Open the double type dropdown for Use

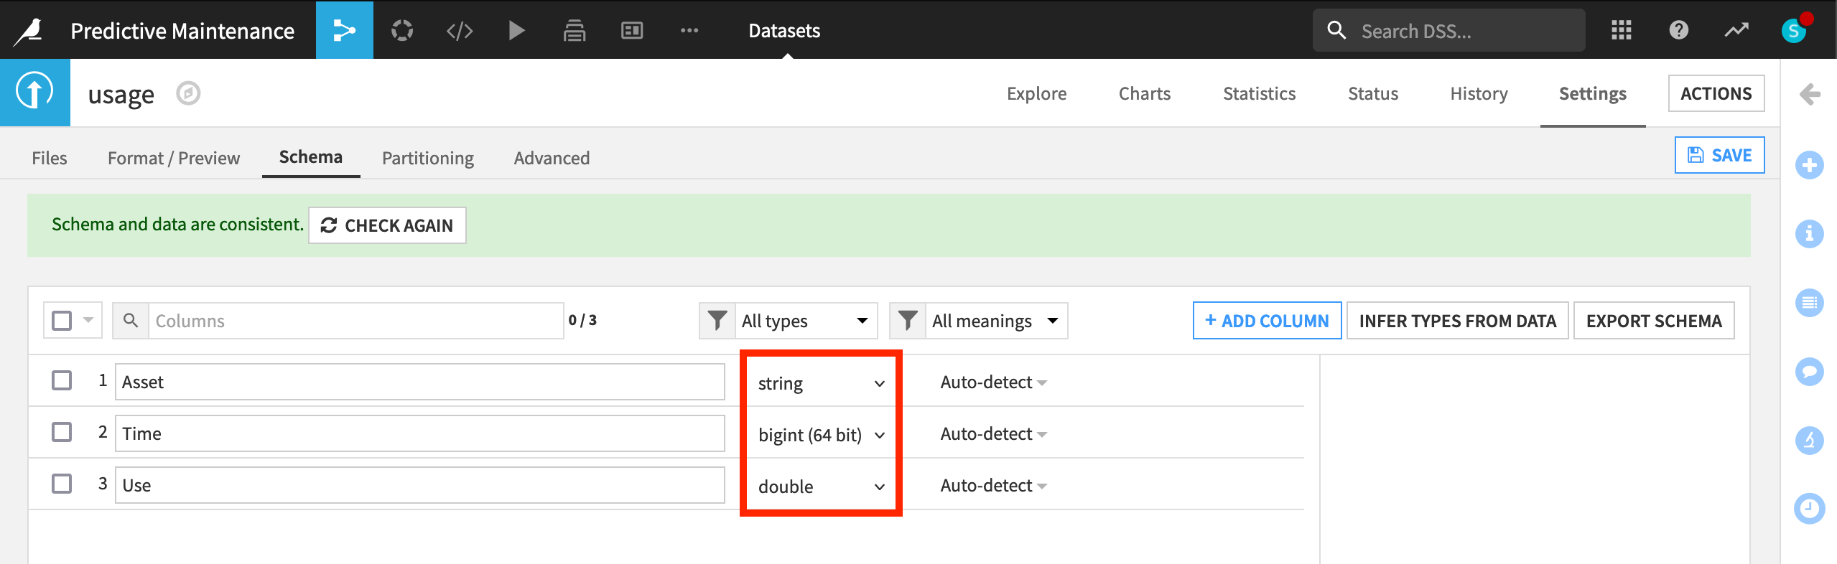pos(821,487)
